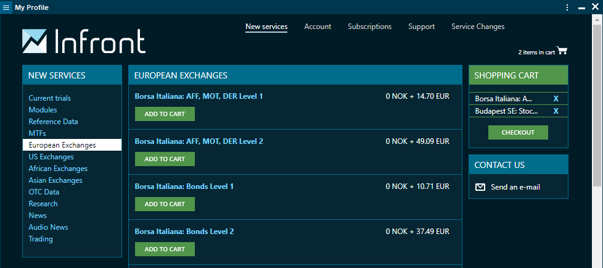Open the Subscriptions tab

coord(369,27)
